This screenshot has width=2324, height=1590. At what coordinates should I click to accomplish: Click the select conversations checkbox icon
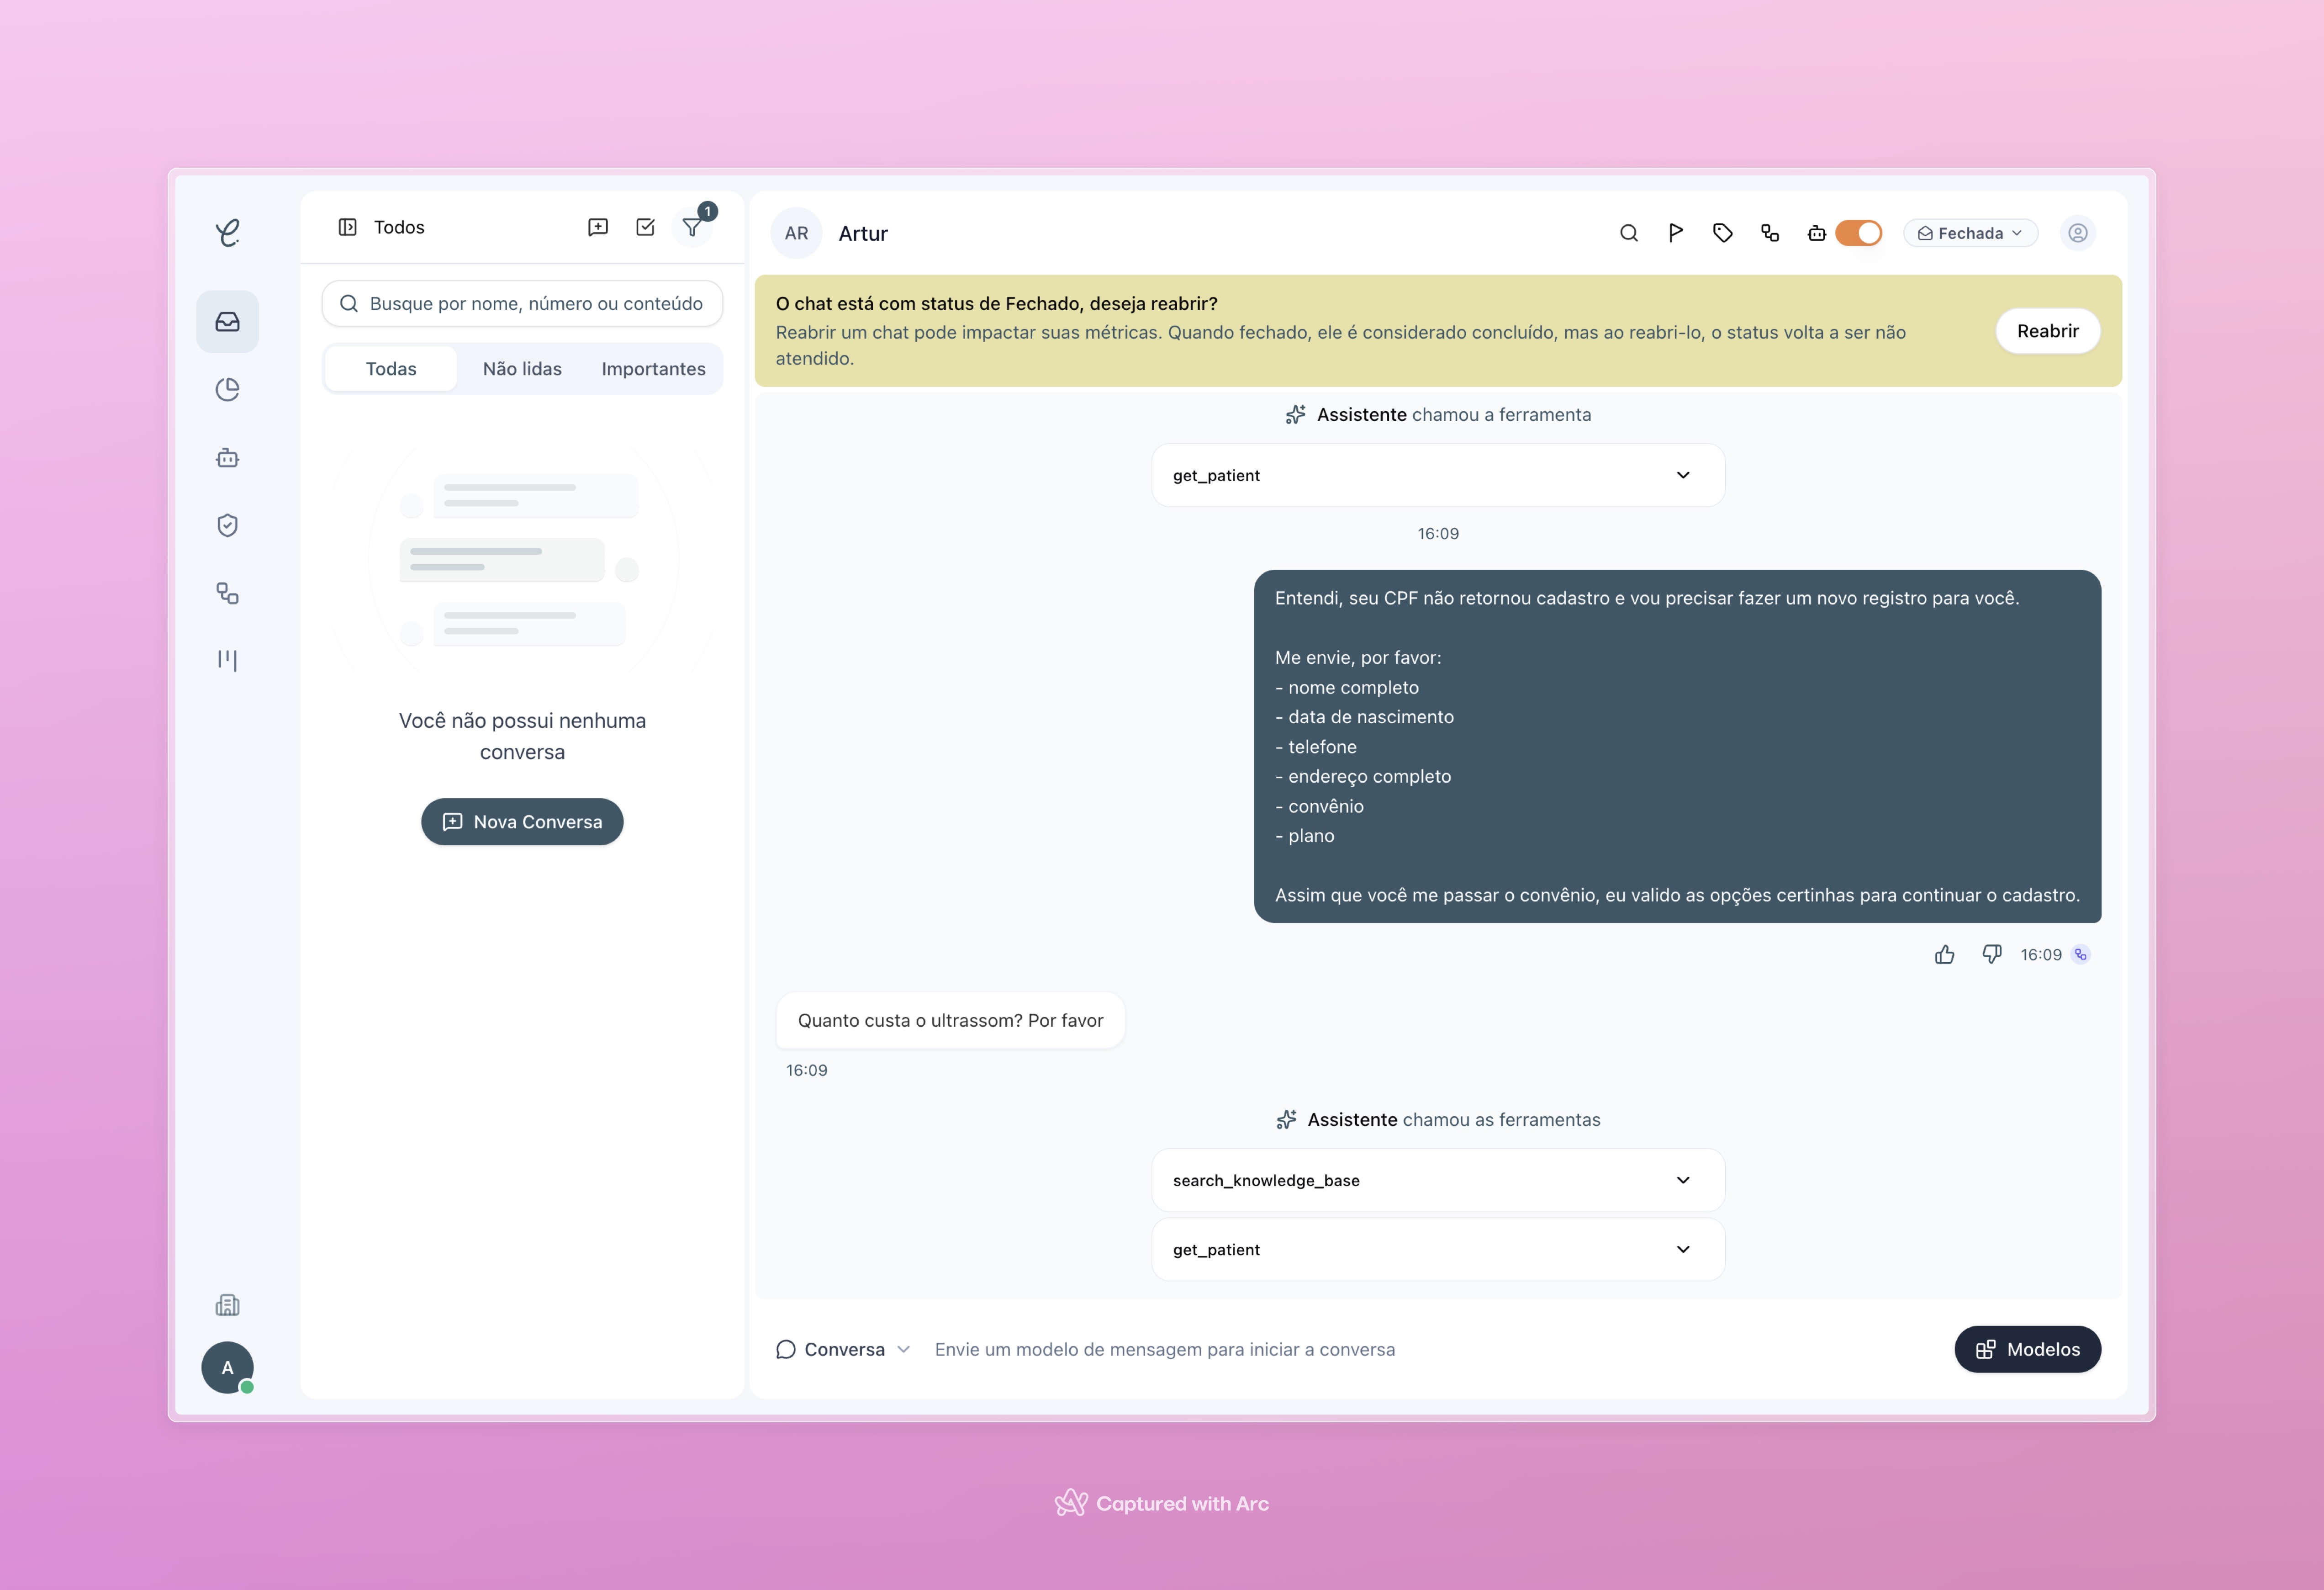(645, 227)
